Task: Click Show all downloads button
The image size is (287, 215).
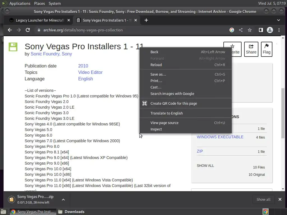Action: click(x=263, y=199)
